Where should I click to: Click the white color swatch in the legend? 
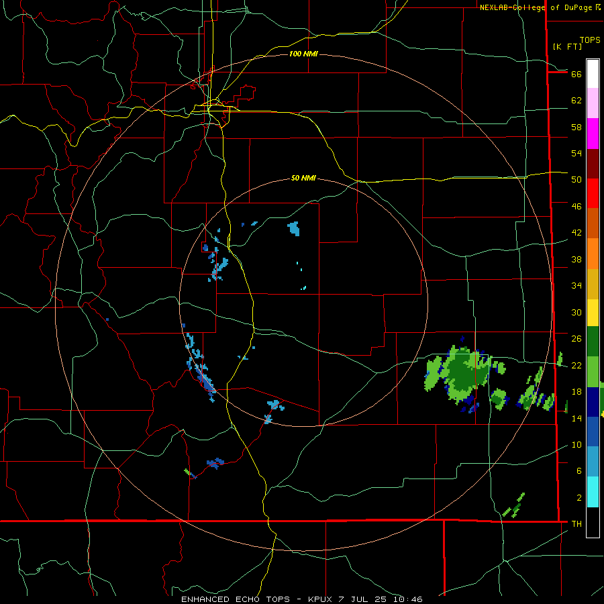593,74
